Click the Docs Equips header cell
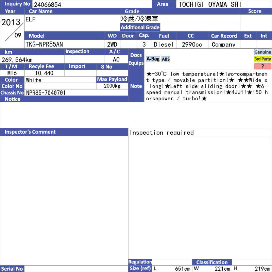 [x=136, y=59]
